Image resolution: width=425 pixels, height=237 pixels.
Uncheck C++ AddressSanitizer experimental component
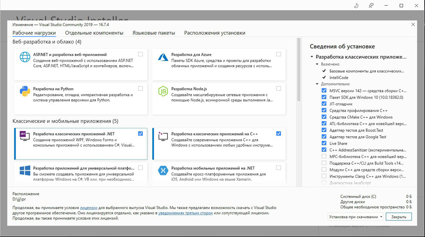tap(324, 150)
